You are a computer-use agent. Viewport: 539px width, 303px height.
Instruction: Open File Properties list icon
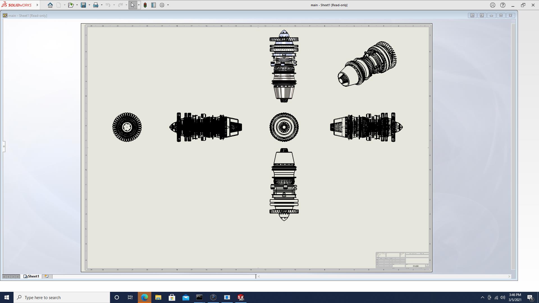tap(154, 5)
